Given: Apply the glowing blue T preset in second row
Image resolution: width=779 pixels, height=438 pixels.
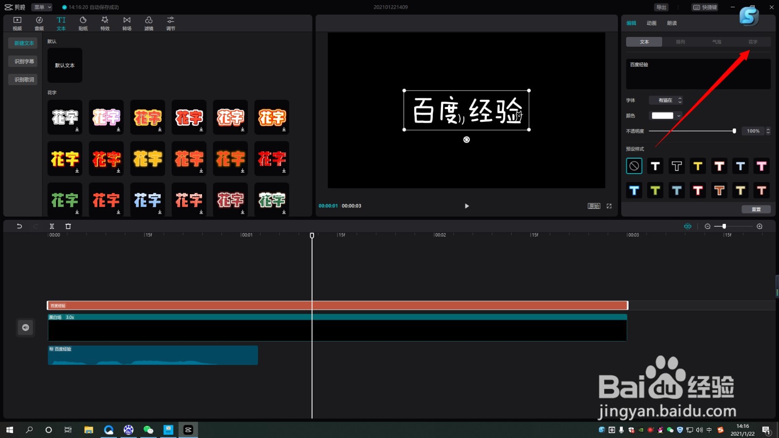Looking at the screenshot, I should tap(634, 190).
